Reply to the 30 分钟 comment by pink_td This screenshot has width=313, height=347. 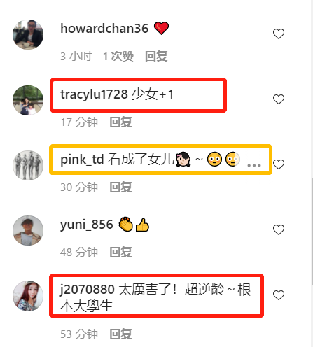pos(120,187)
